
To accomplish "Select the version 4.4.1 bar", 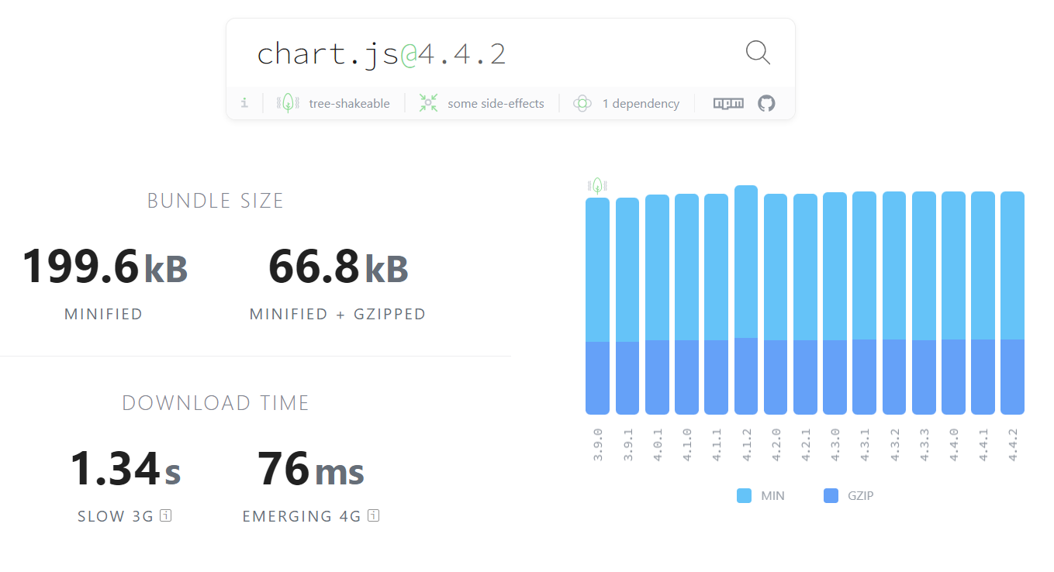I will pos(983,303).
